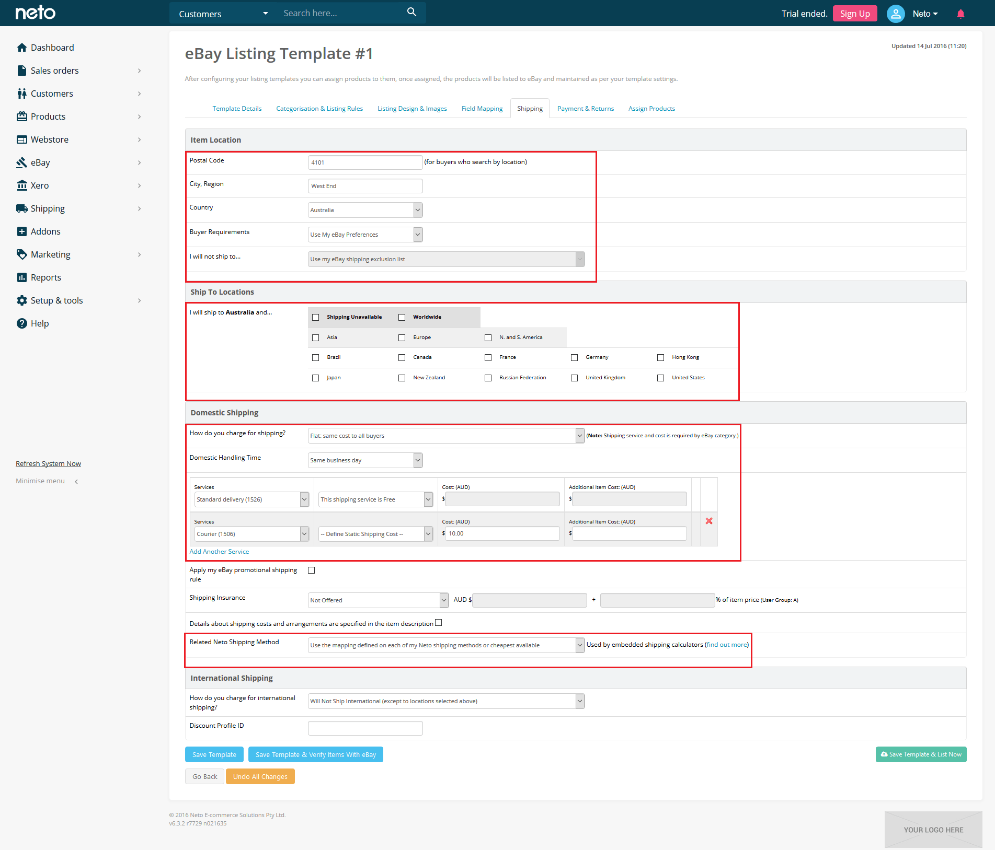Tick the Europe checkbox
995x850 pixels.
tap(402, 337)
